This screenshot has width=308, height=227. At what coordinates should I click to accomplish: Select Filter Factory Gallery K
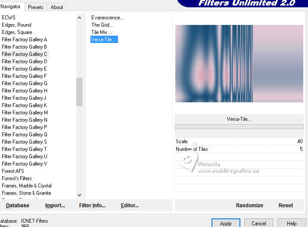click(x=25, y=105)
